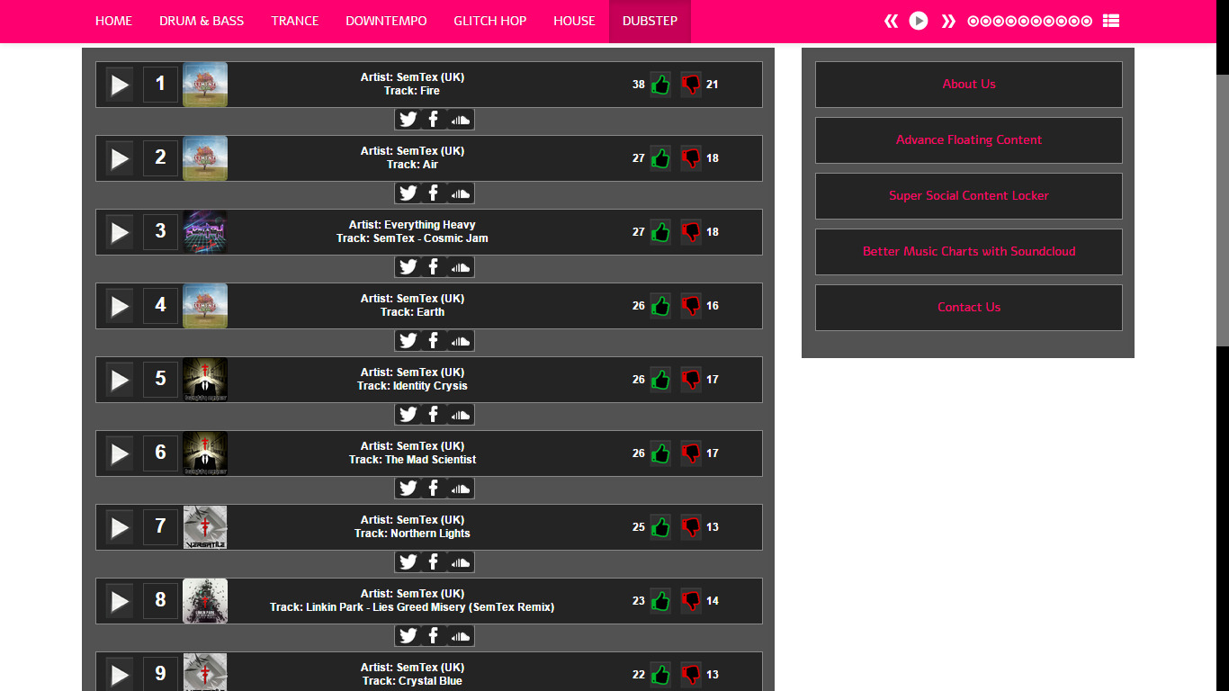This screenshot has height=691, width=1229.
Task: Thumbs down the track Air
Action: (690, 157)
